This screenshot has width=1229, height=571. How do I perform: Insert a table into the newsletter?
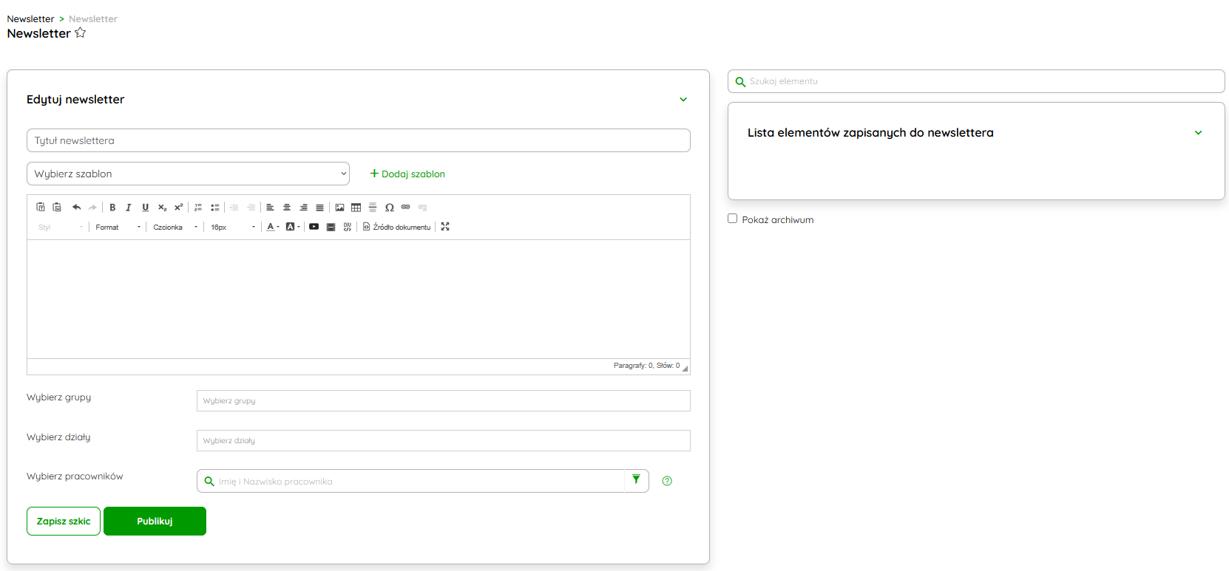click(356, 208)
